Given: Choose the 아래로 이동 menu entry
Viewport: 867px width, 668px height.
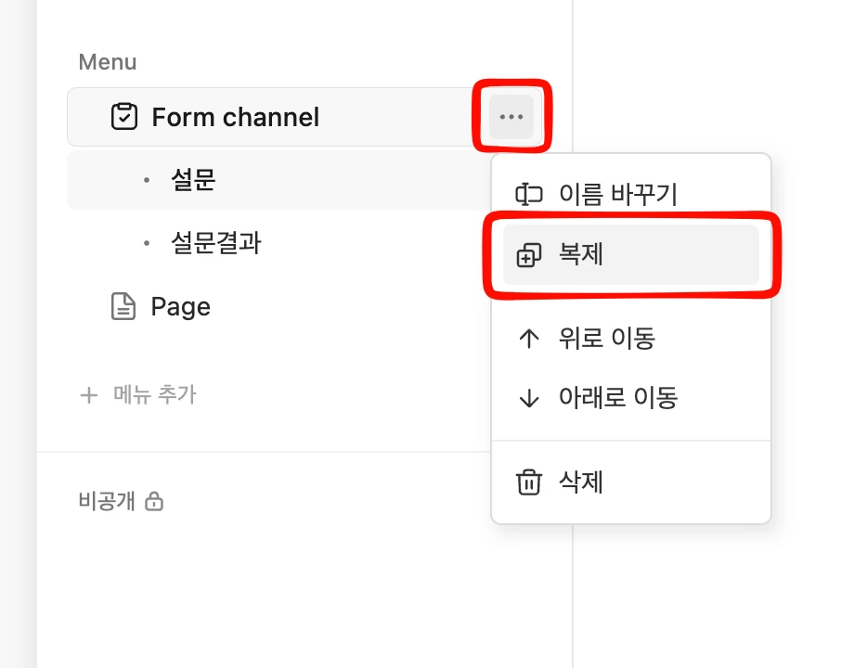Looking at the screenshot, I should click(618, 398).
